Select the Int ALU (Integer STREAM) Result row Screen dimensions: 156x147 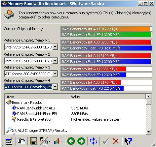75,131
